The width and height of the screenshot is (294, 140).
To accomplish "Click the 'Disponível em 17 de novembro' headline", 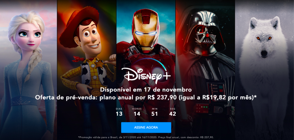I will [146, 90].
